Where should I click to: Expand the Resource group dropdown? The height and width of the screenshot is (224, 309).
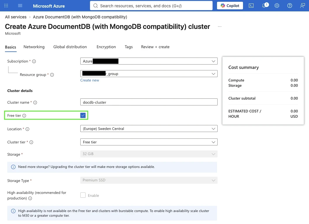(149, 74)
